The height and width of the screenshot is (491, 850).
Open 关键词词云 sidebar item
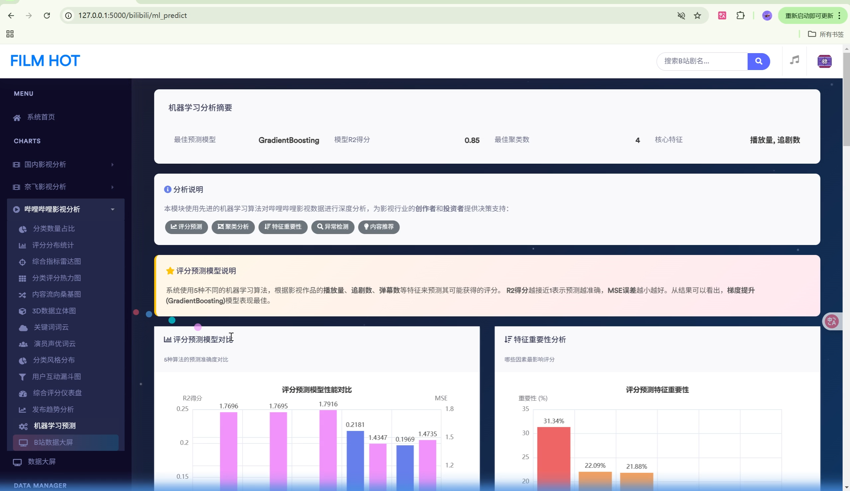pyautogui.click(x=51, y=327)
